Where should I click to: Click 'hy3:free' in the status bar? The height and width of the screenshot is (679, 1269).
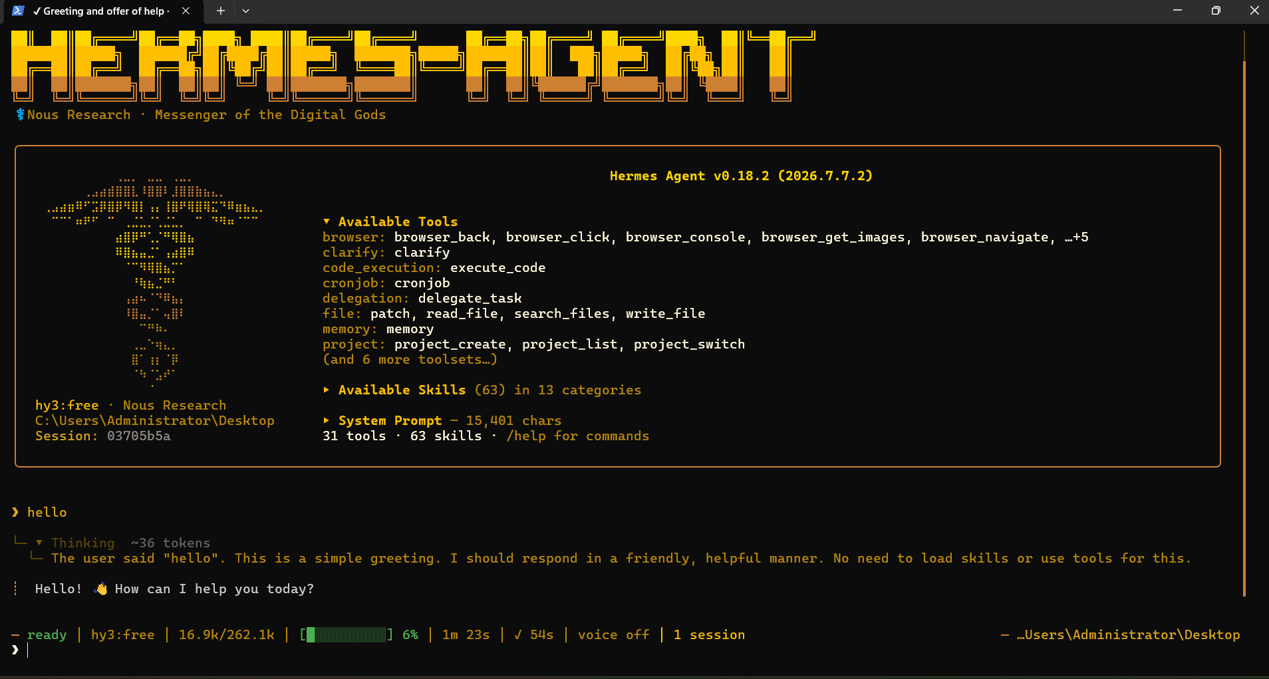click(123, 635)
